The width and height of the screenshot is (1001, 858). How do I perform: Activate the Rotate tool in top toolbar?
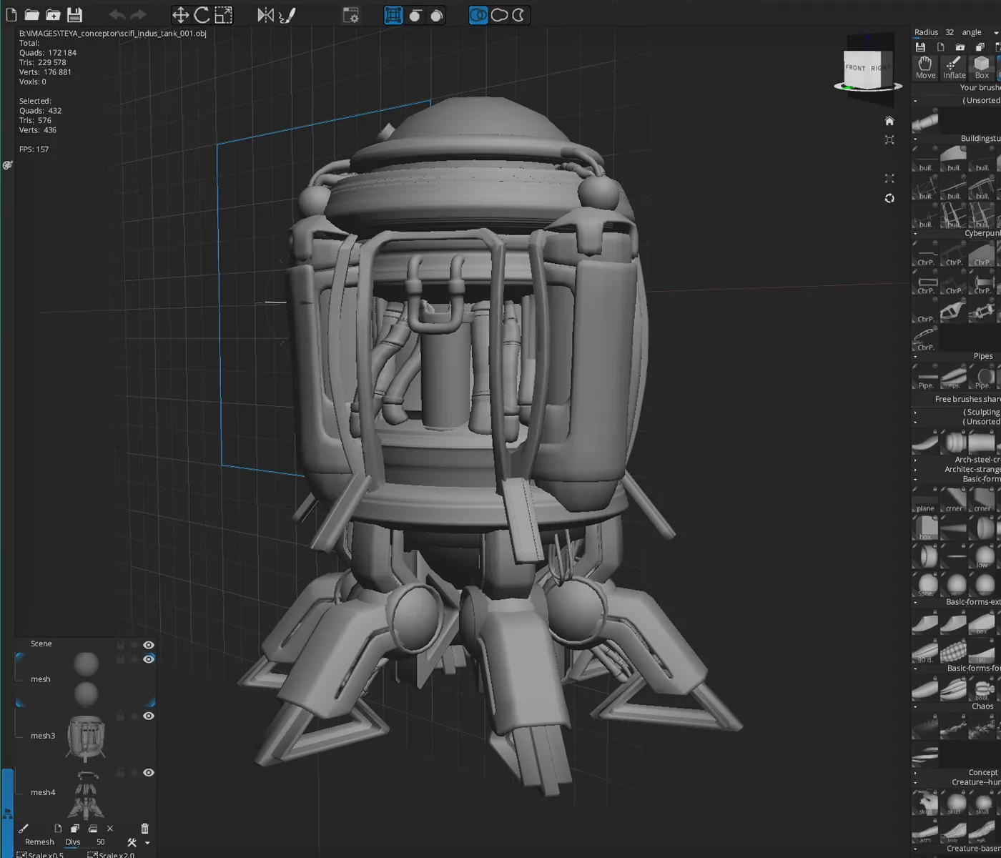coord(202,15)
